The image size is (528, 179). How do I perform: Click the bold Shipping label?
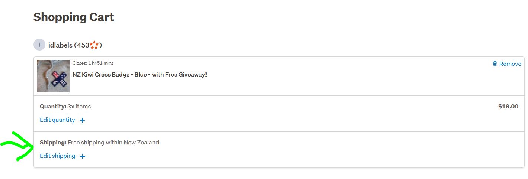click(53, 143)
